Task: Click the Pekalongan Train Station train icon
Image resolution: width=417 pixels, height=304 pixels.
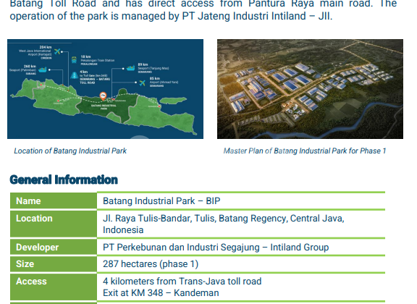Action: (x=74, y=60)
